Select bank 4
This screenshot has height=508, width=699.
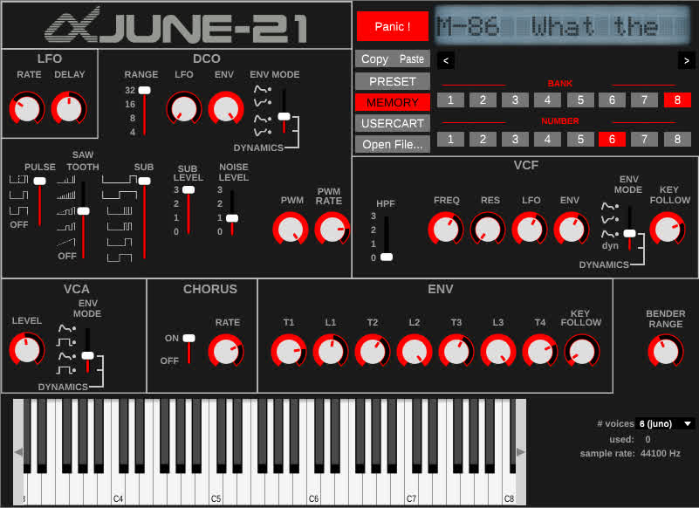point(547,100)
